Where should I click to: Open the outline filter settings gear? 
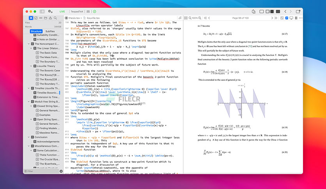click(61, 171)
